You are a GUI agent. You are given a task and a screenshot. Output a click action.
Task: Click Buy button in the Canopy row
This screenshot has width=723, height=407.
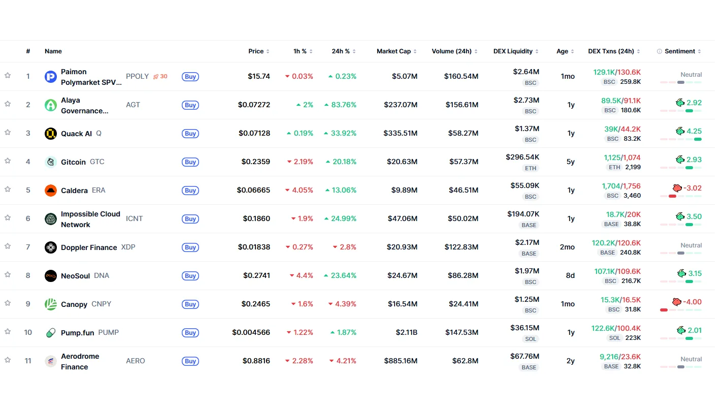(x=190, y=304)
